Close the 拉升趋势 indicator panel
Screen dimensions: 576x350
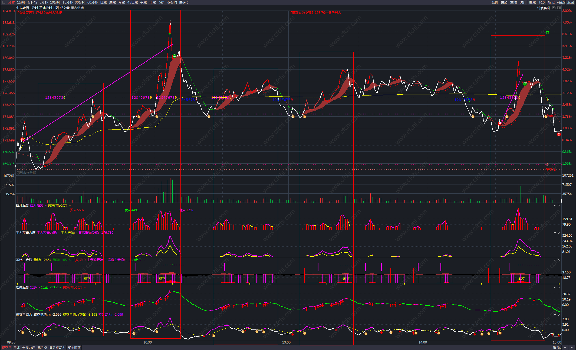click(559, 206)
